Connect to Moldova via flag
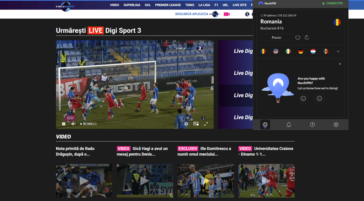The width and height of the screenshot is (364, 201). pos(326,51)
